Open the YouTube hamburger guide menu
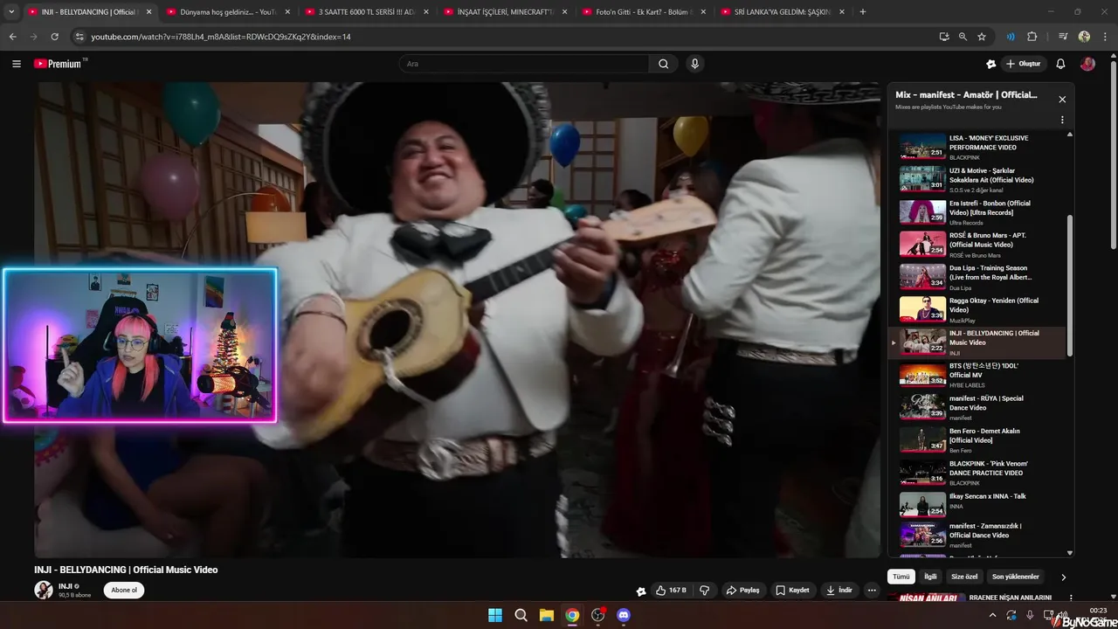 (17, 64)
